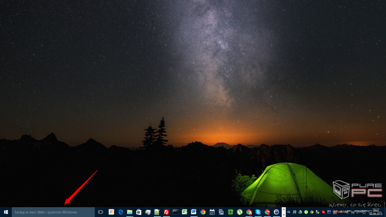Launch FileZilla from the taskbar
386x217 pixels.
point(166,212)
